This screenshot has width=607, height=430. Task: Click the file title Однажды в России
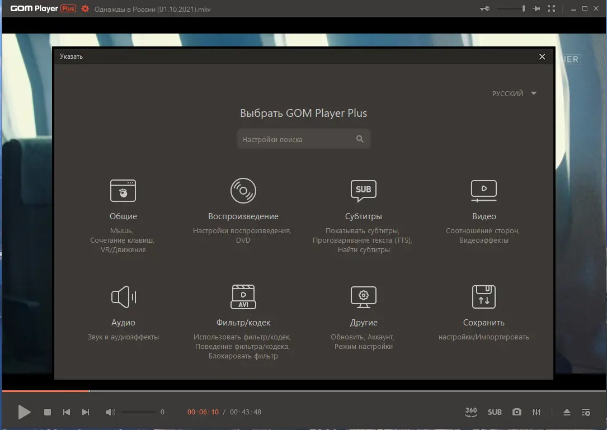152,10
